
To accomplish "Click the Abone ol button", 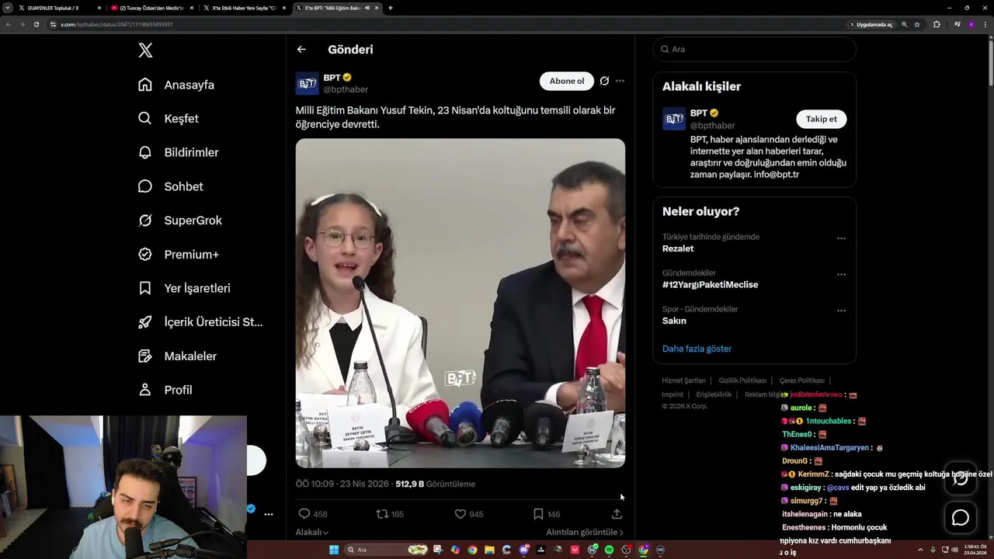I will point(567,81).
